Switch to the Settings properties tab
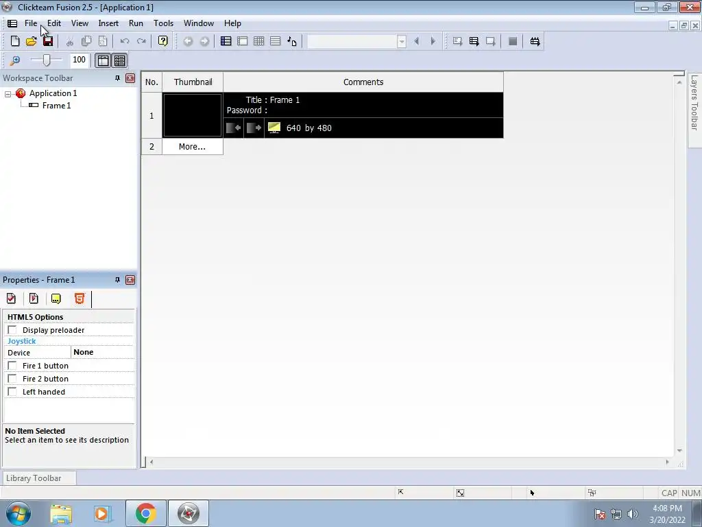This screenshot has height=527, width=702. pyautogui.click(x=11, y=298)
